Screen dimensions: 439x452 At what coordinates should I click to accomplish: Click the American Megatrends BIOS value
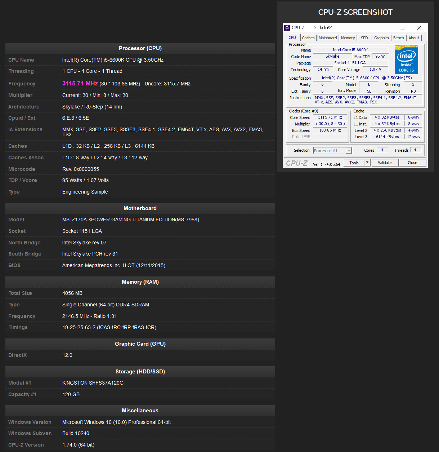tap(114, 265)
